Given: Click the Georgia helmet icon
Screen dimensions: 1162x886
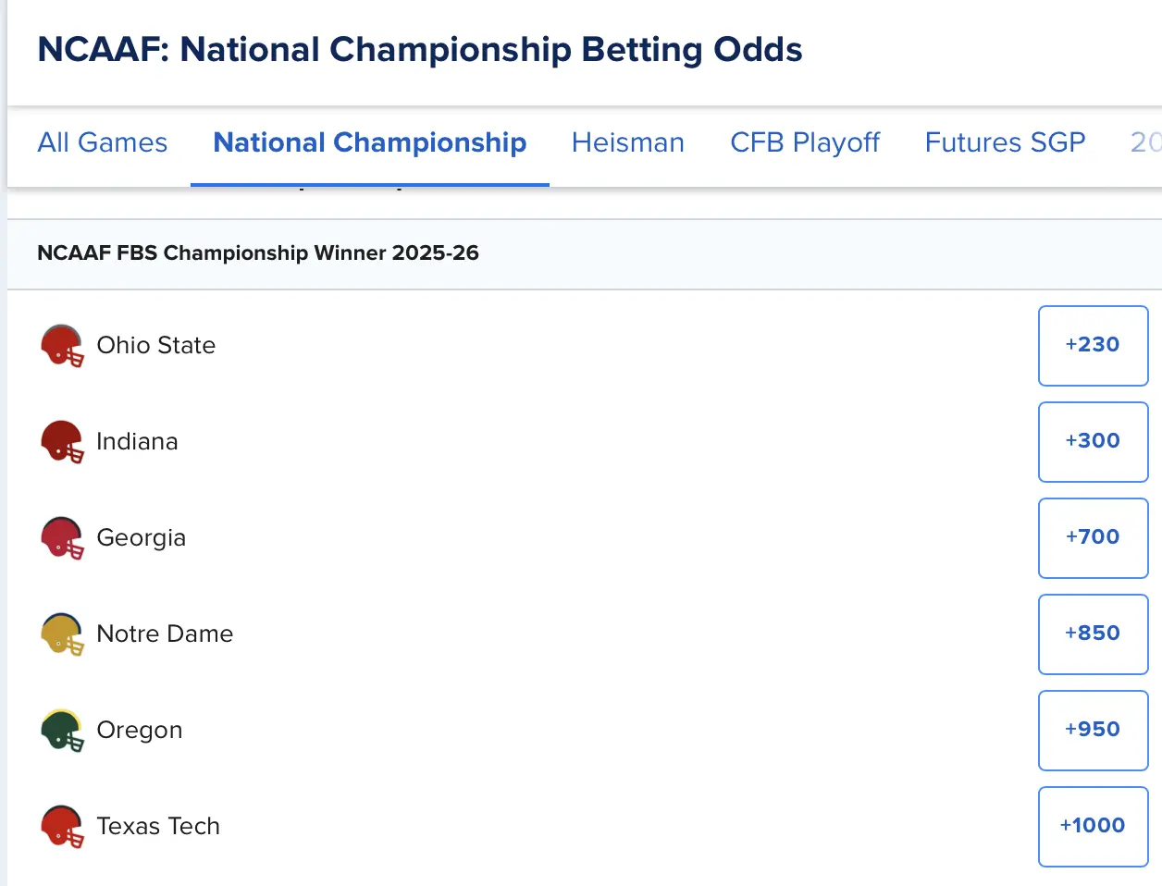Looking at the screenshot, I should point(62,537).
